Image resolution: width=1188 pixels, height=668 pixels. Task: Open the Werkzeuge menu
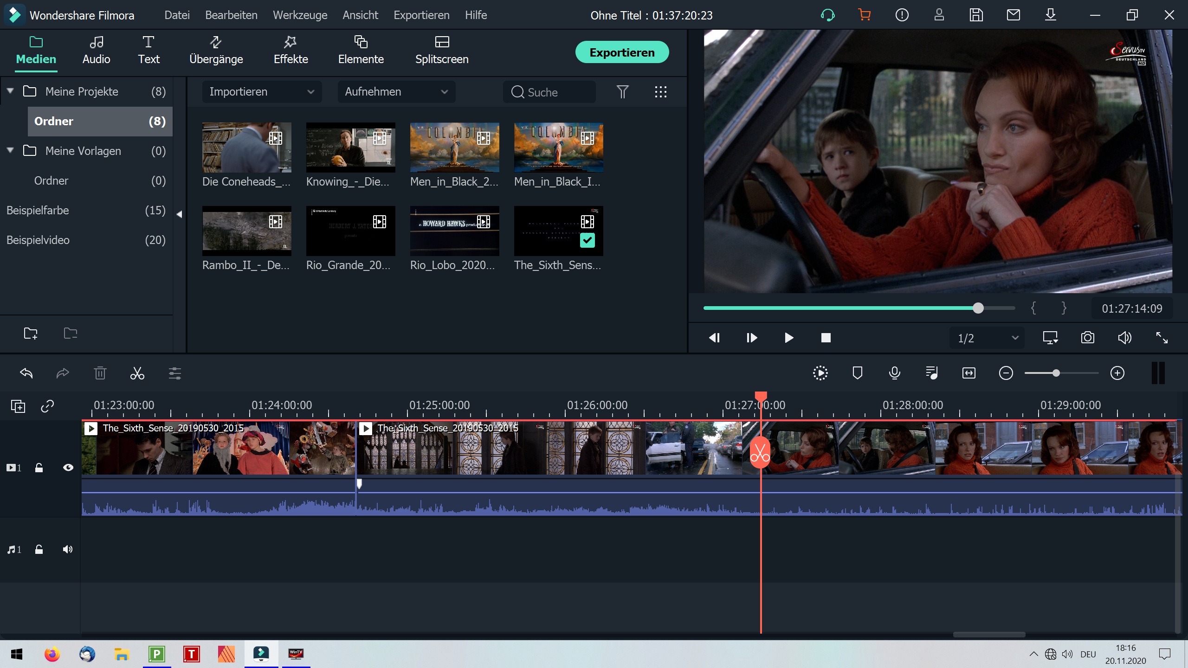(x=300, y=15)
